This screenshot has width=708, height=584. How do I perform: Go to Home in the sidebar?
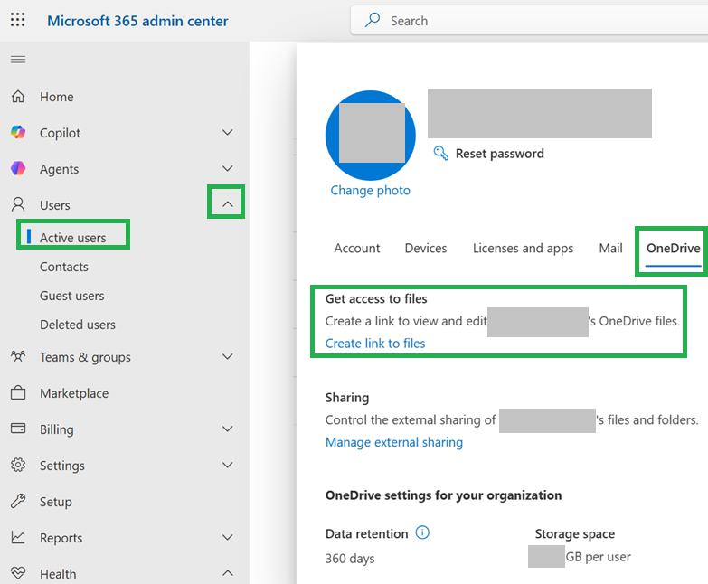click(56, 97)
